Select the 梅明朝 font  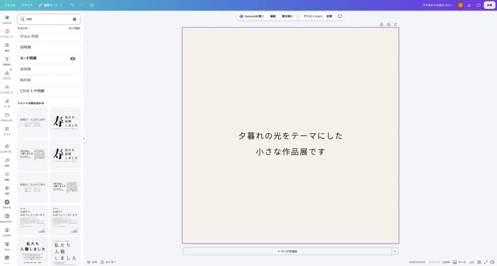49,80
